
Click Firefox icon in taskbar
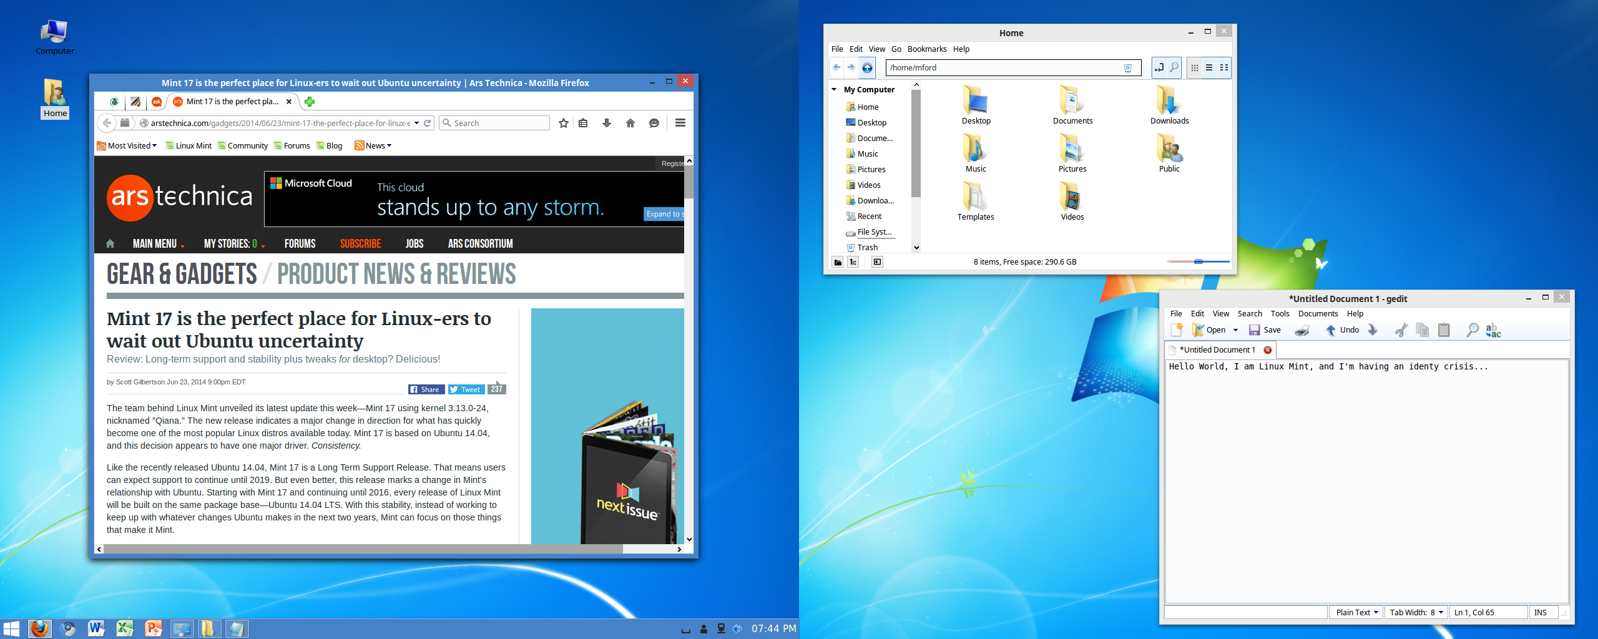39,628
